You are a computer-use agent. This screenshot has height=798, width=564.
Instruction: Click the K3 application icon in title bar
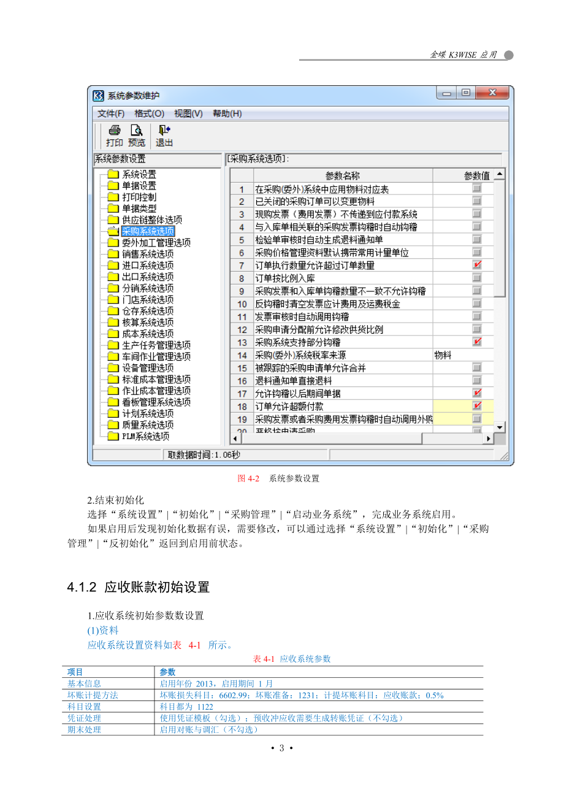(99, 96)
